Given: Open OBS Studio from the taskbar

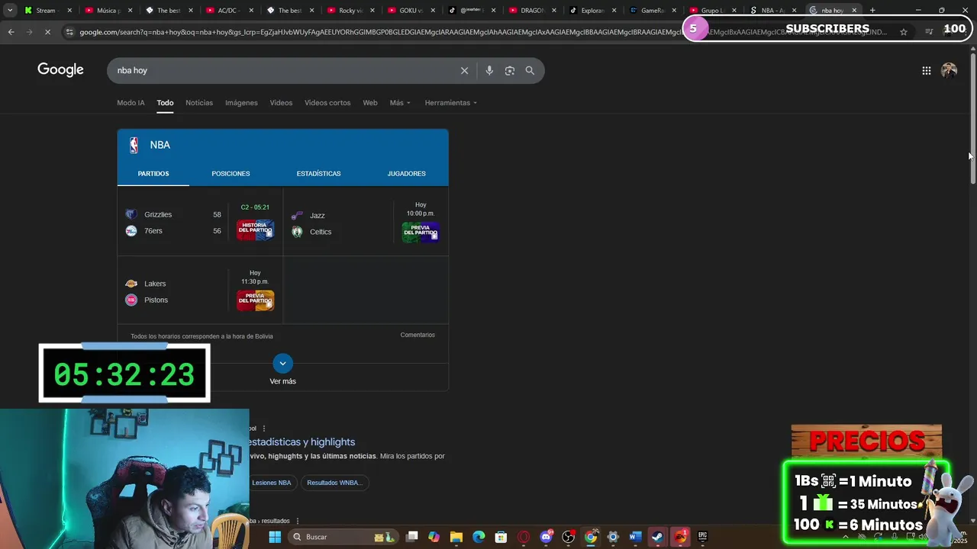Looking at the screenshot, I should point(568,537).
